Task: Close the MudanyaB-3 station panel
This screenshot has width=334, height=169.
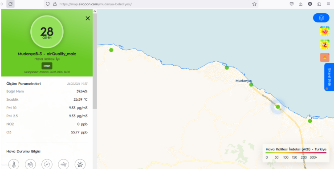Action: coord(88,19)
